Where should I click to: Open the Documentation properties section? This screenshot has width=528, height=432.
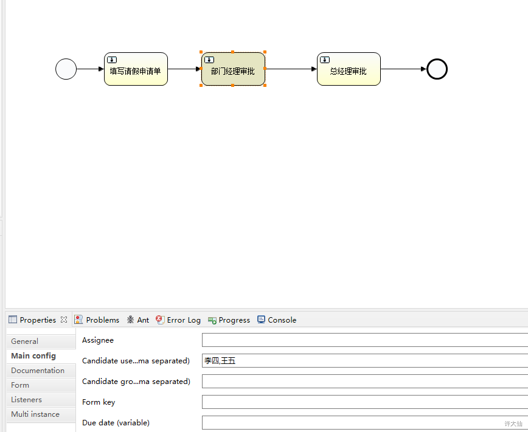click(41, 371)
